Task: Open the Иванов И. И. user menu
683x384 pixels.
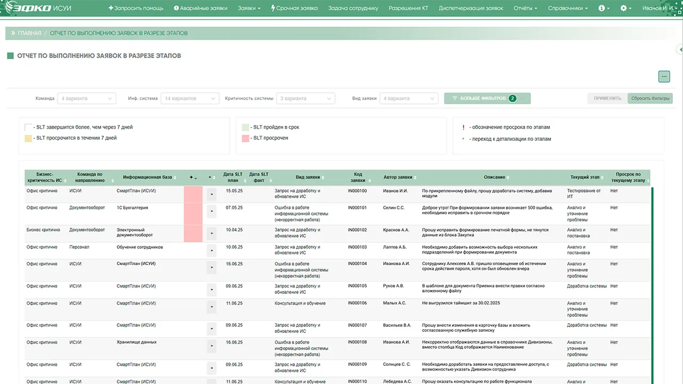Action: (661, 8)
